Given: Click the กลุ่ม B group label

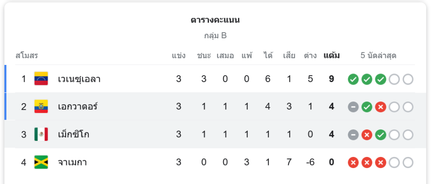Looking at the screenshot, I should click(215, 36).
